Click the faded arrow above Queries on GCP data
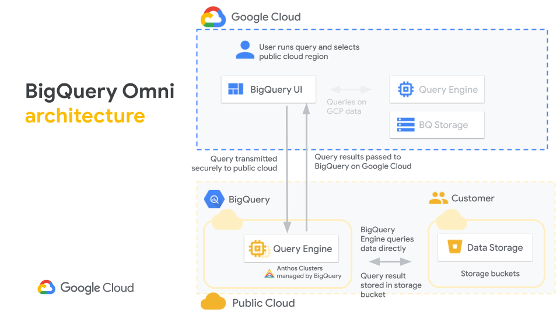560x315 pixels. point(350,89)
